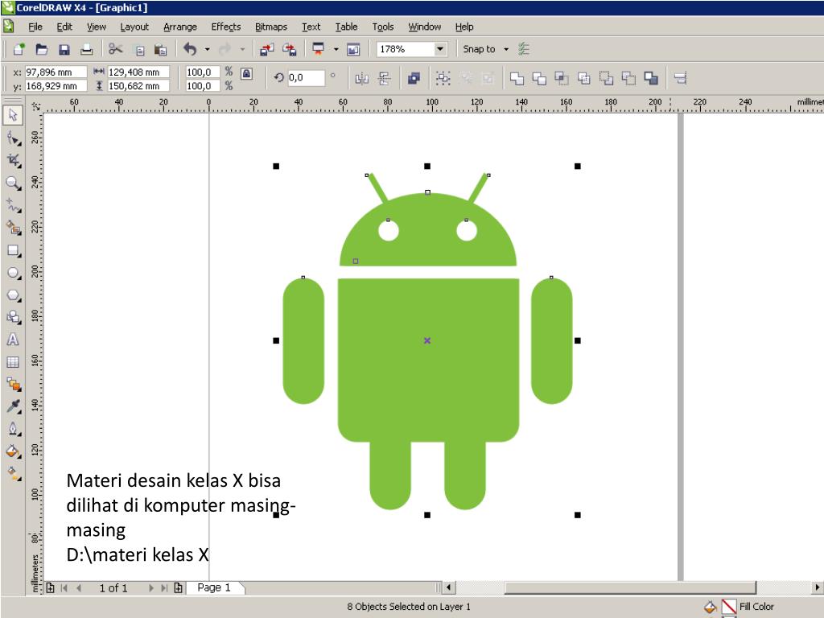Mirror the selection horizontally
This screenshot has height=618, width=824.
[361, 79]
